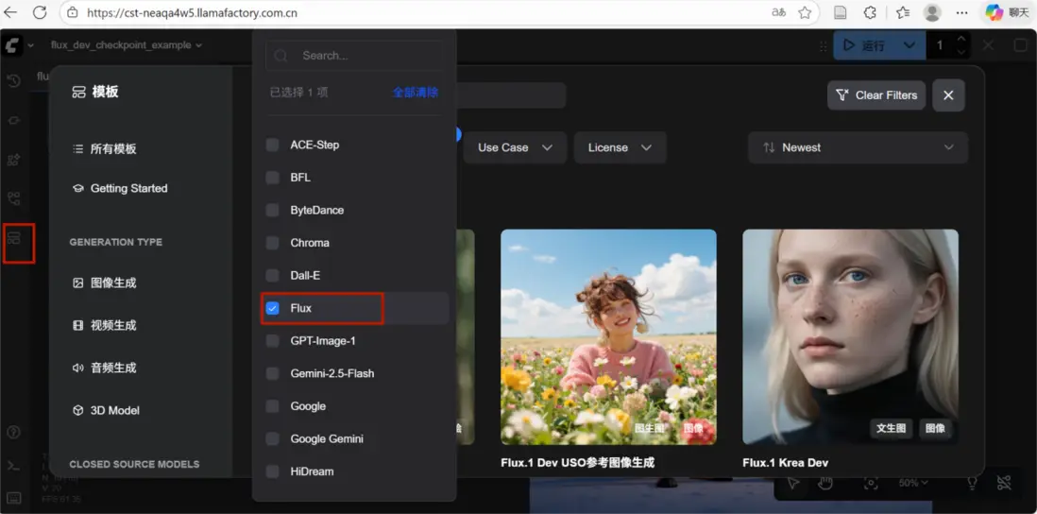Tick the Google checkbox

tap(273, 406)
